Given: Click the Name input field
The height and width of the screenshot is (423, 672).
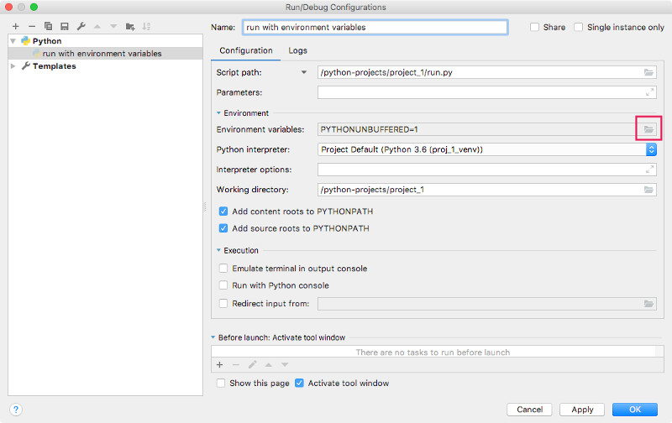Looking at the screenshot, I should pyautogui.click(x=375, y=27).
